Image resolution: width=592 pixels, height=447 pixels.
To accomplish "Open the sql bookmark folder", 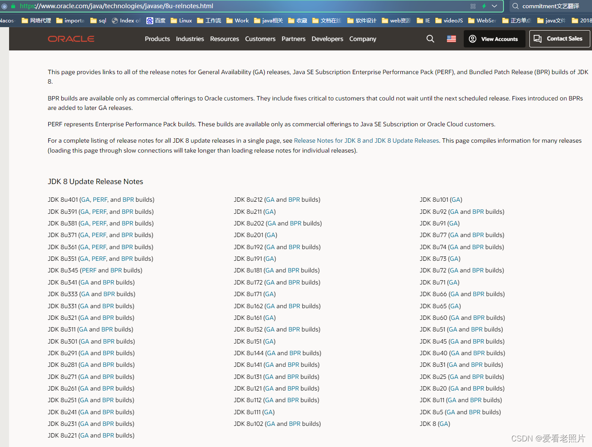I will point(98,20).
